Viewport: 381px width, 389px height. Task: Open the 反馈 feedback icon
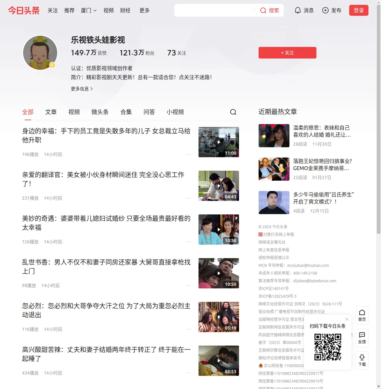362,338
